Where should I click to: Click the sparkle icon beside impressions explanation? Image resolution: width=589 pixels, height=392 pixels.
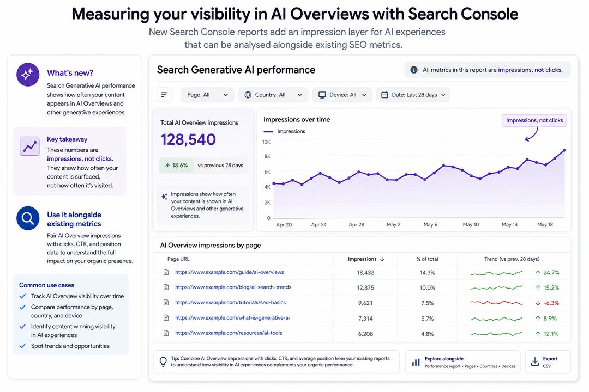tap(164, 197)
